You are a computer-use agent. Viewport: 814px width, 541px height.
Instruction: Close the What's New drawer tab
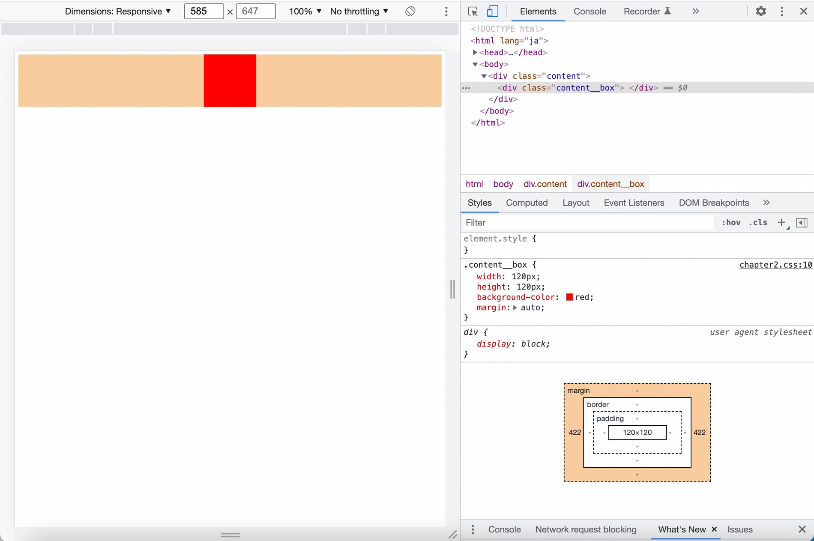714,529
